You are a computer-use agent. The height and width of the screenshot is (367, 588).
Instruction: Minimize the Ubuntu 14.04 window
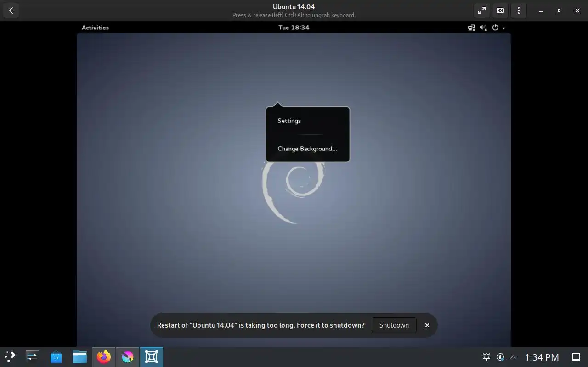pos(541,11)
